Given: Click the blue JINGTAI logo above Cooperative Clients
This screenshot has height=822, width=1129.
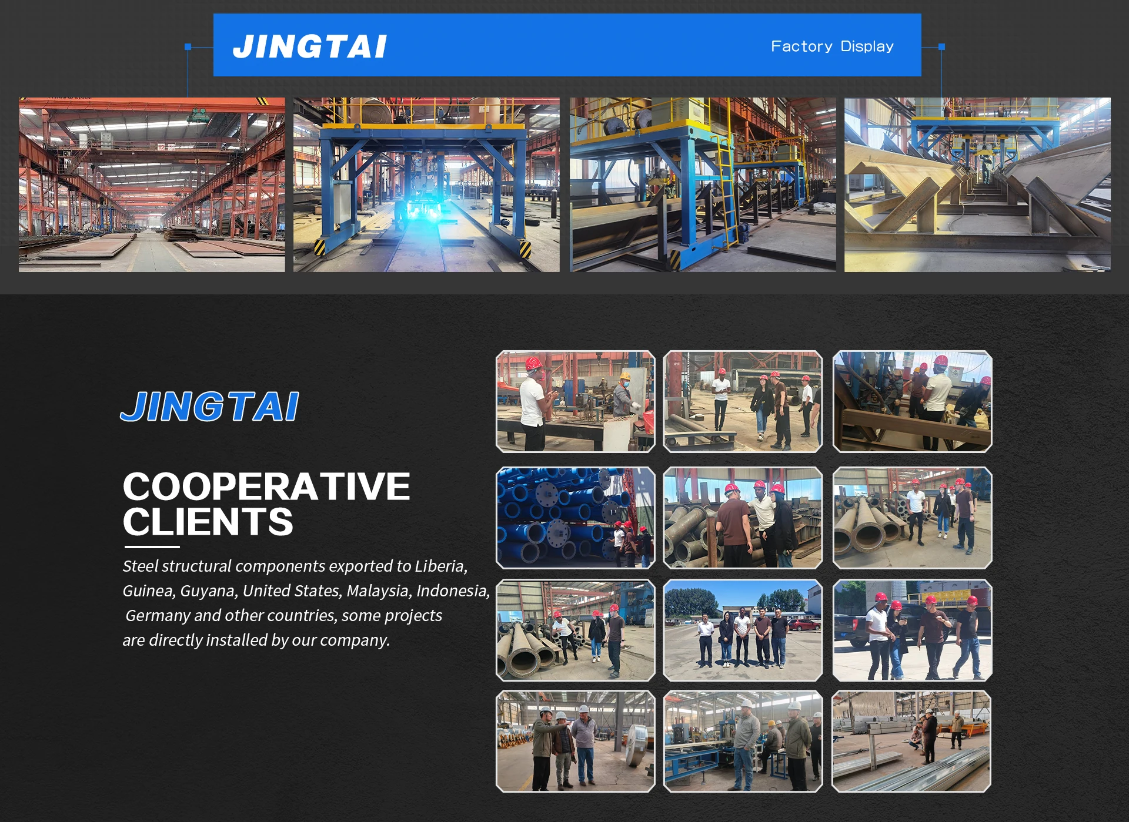Looking at the screenshot, I should (x=210, y=407).
